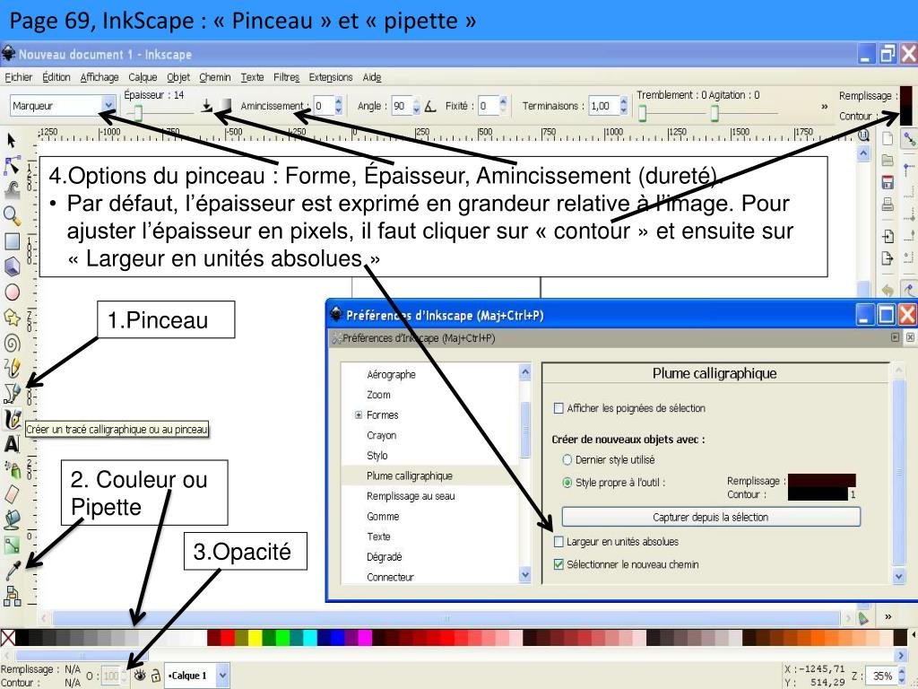Pick the yellow swatch in color palette
The width and height of the screenshot is (918, 689).
click(255, 638)
